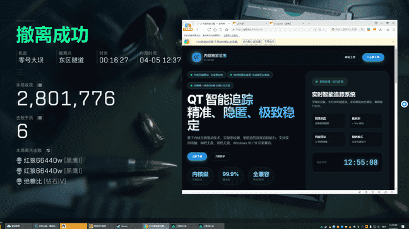This screenshot has height=229, width=409.
Task: Switch to the third browser tab
Action: 287,23
